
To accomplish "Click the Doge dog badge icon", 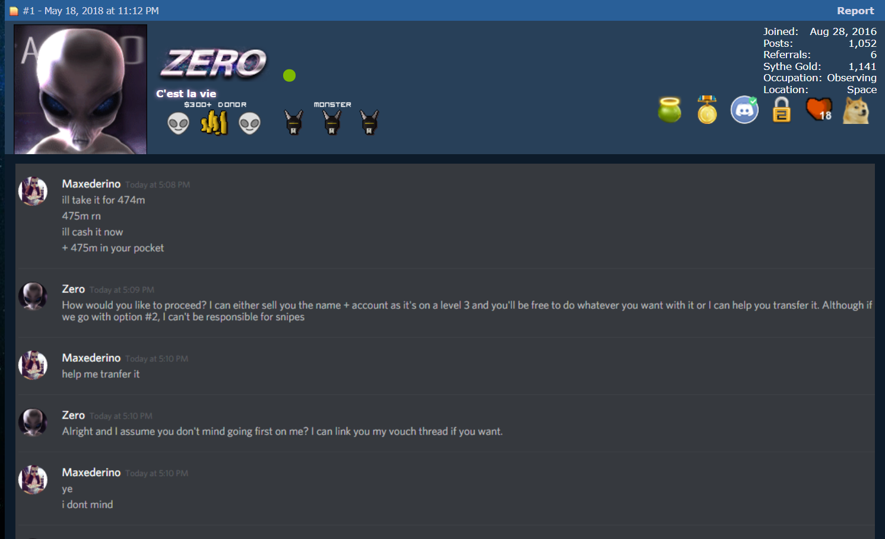I will pos(856,110).
